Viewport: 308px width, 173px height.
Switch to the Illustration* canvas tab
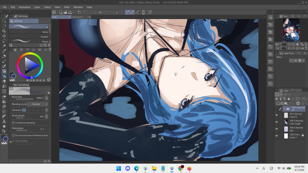81,17
